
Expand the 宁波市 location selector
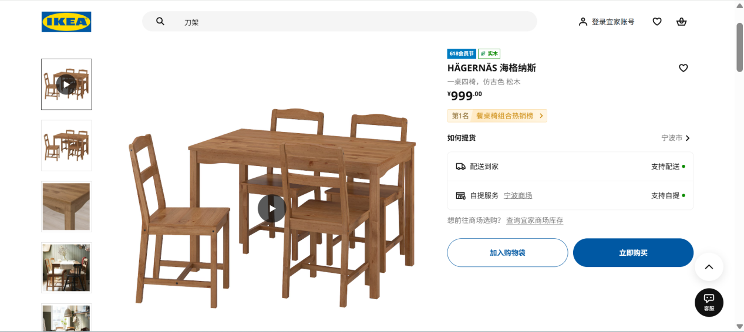[676, 138]
